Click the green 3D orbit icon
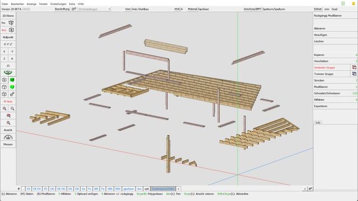Image resolution: width=358 pixels, height=201 pixels. 8,73
